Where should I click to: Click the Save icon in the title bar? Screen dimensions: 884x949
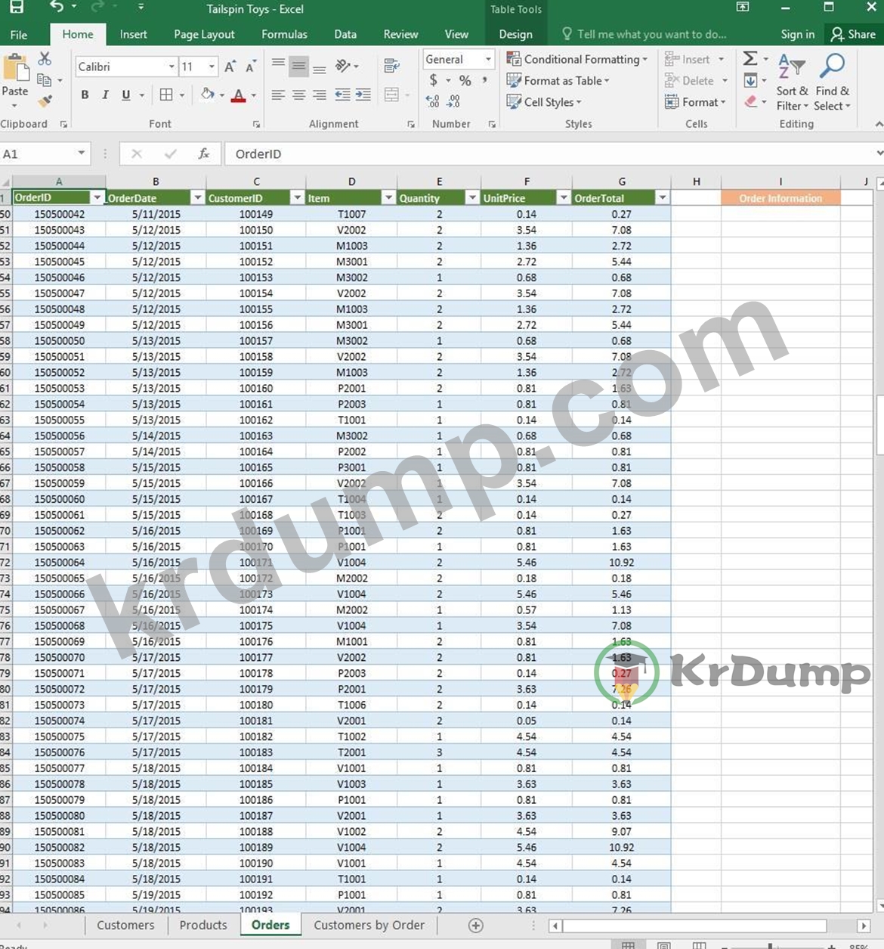16,8
